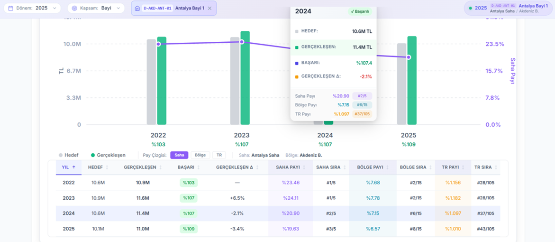Click sort icon on TR SIRA header
The height and width of the screenshot is (242, 555).
coord(496,168)
